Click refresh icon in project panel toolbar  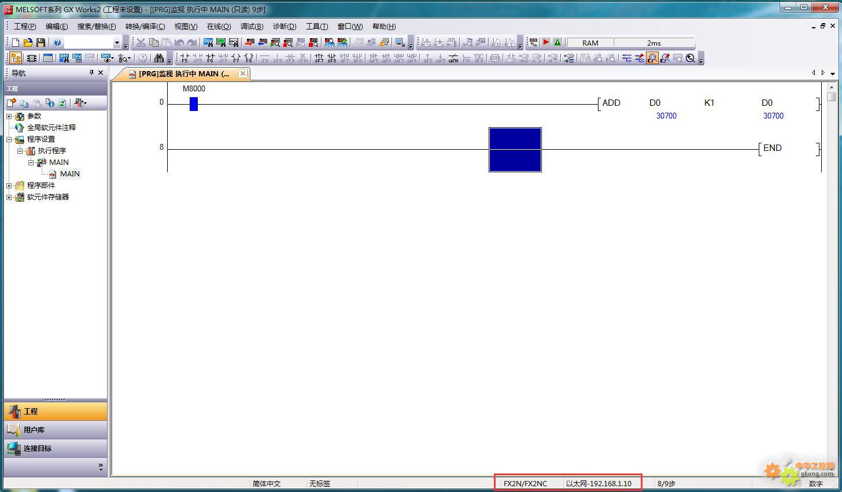coord(62,103)
